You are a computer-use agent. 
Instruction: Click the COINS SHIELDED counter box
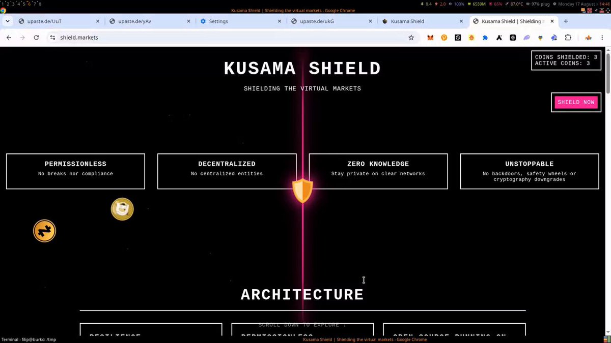point(566,60)
